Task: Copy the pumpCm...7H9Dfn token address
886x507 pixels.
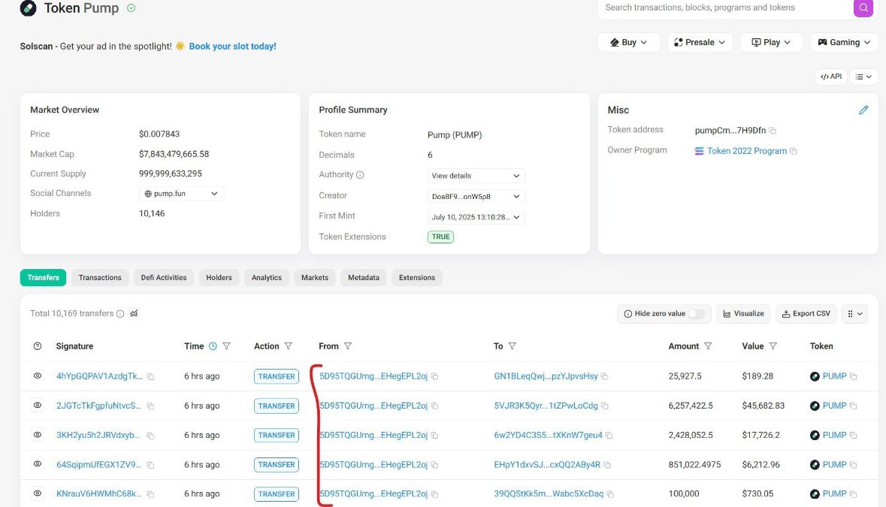Action: tap(774, 130)
